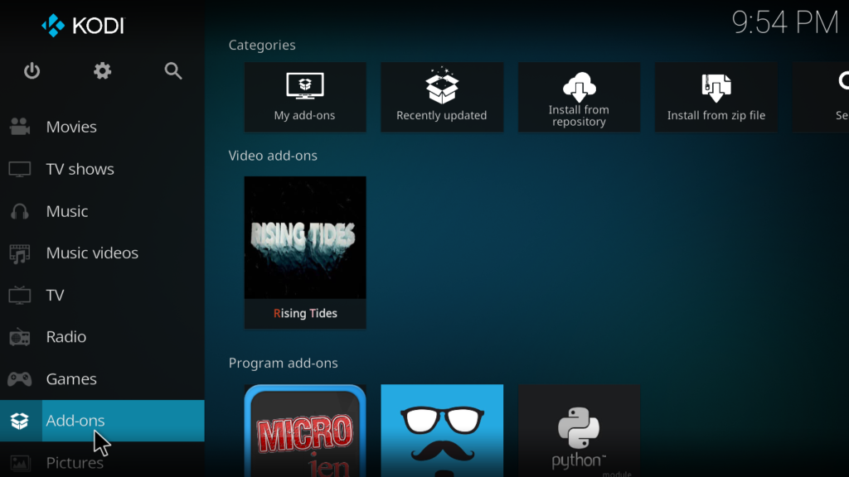This screenshot has width=849, height=477.
Task: Open the Recently updated tile
Action: coord(442,97)
